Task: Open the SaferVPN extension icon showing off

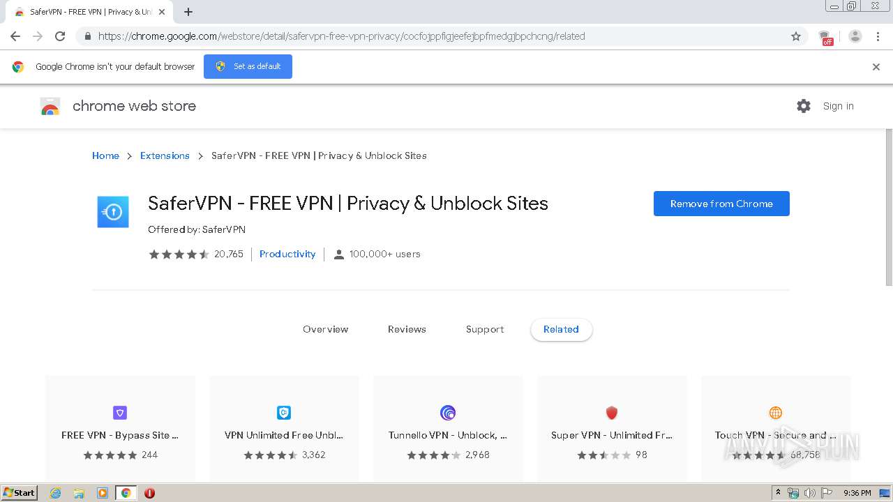Action: (x=826, y=37)
